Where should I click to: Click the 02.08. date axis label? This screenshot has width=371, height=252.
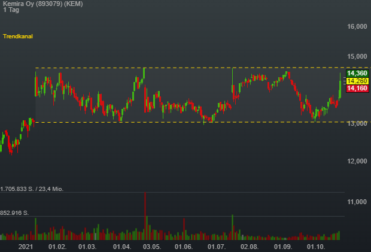click(x=250, y=247)
